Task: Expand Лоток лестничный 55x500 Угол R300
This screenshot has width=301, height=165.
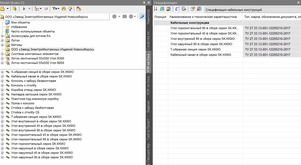Action: point(2,58)
